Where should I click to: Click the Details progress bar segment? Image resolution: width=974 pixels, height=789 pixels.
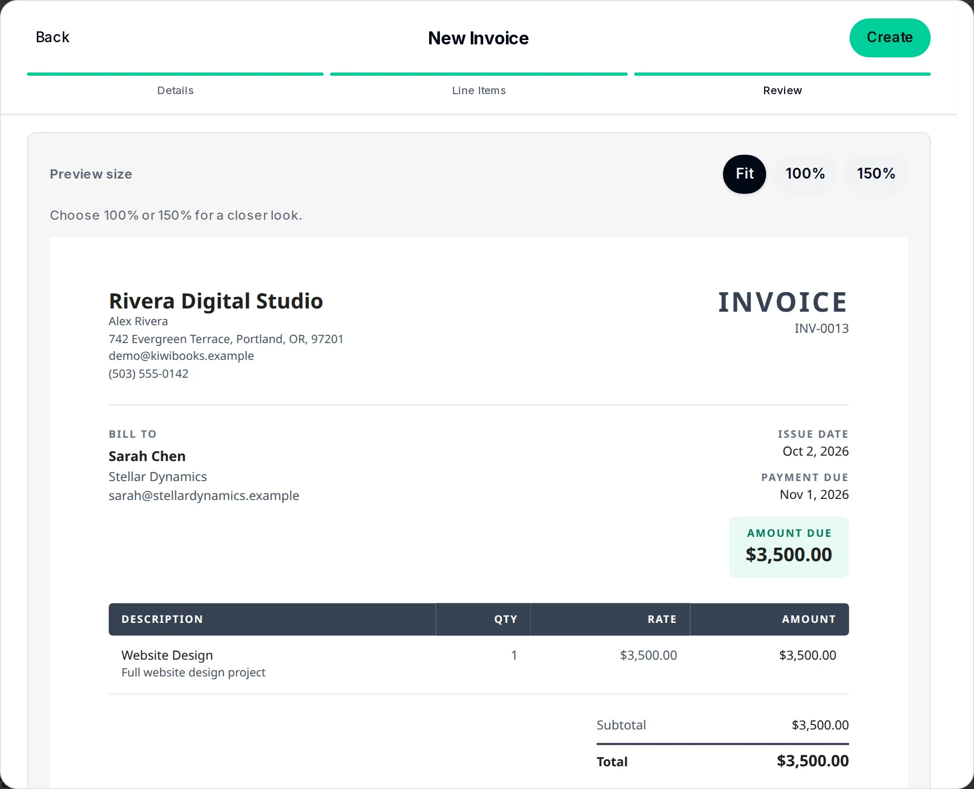(x=175, y=74)
